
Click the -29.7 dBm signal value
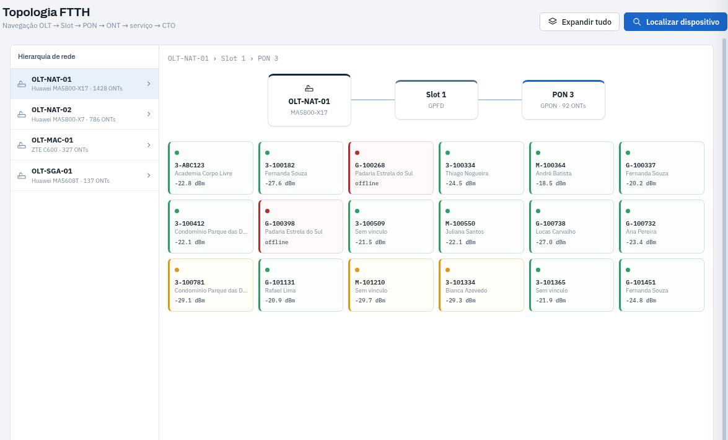pos(370,301)
